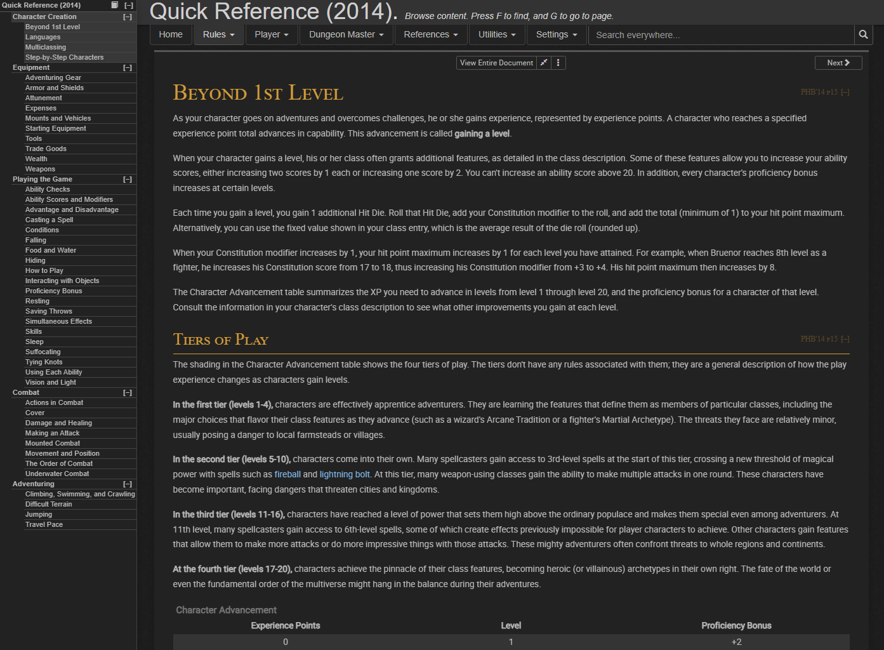Select Damage and Healing in sidebar
This screenshot has height=650, width=884.
click(81, 423)
